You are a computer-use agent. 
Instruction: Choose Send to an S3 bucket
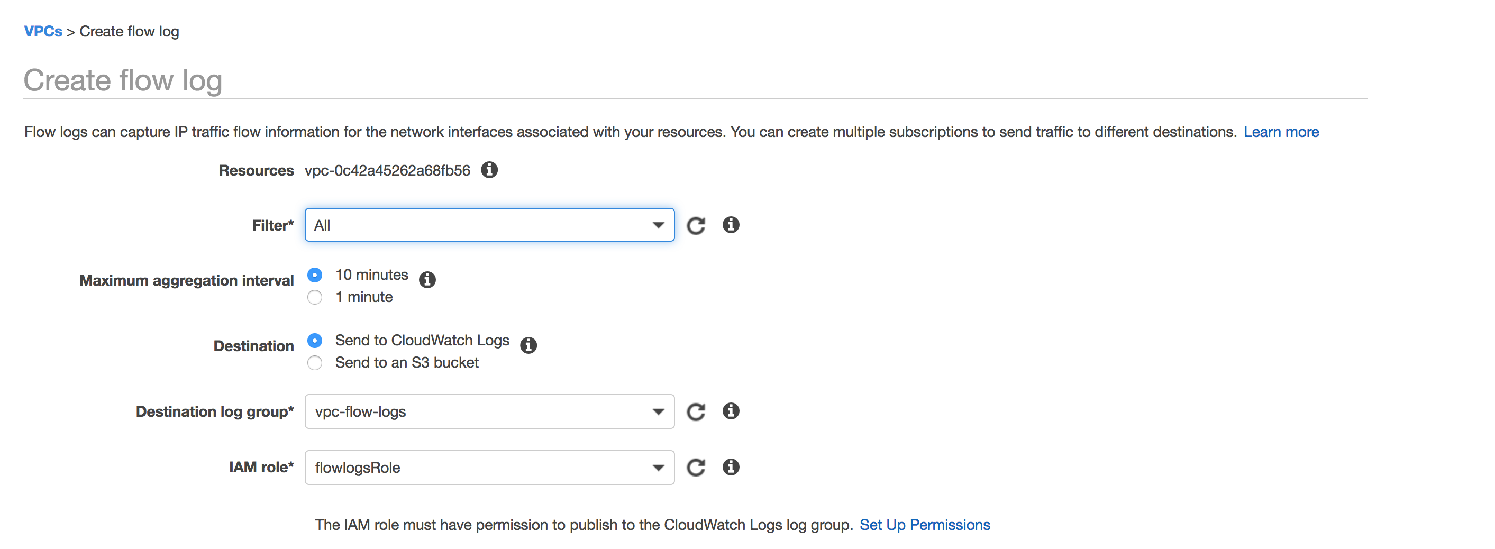pyautogui.click(x=315, y=363)
